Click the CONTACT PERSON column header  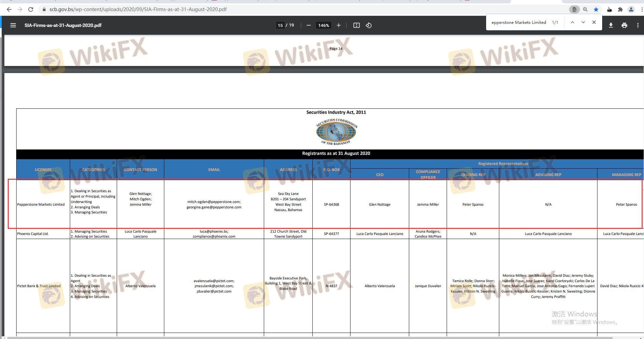coord(140,170)
